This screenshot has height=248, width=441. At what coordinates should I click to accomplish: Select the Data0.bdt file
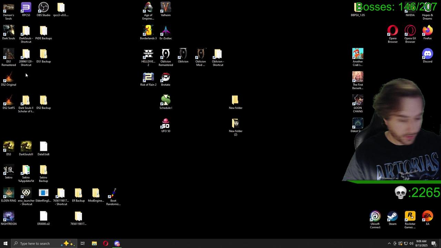tap(43, 148)
